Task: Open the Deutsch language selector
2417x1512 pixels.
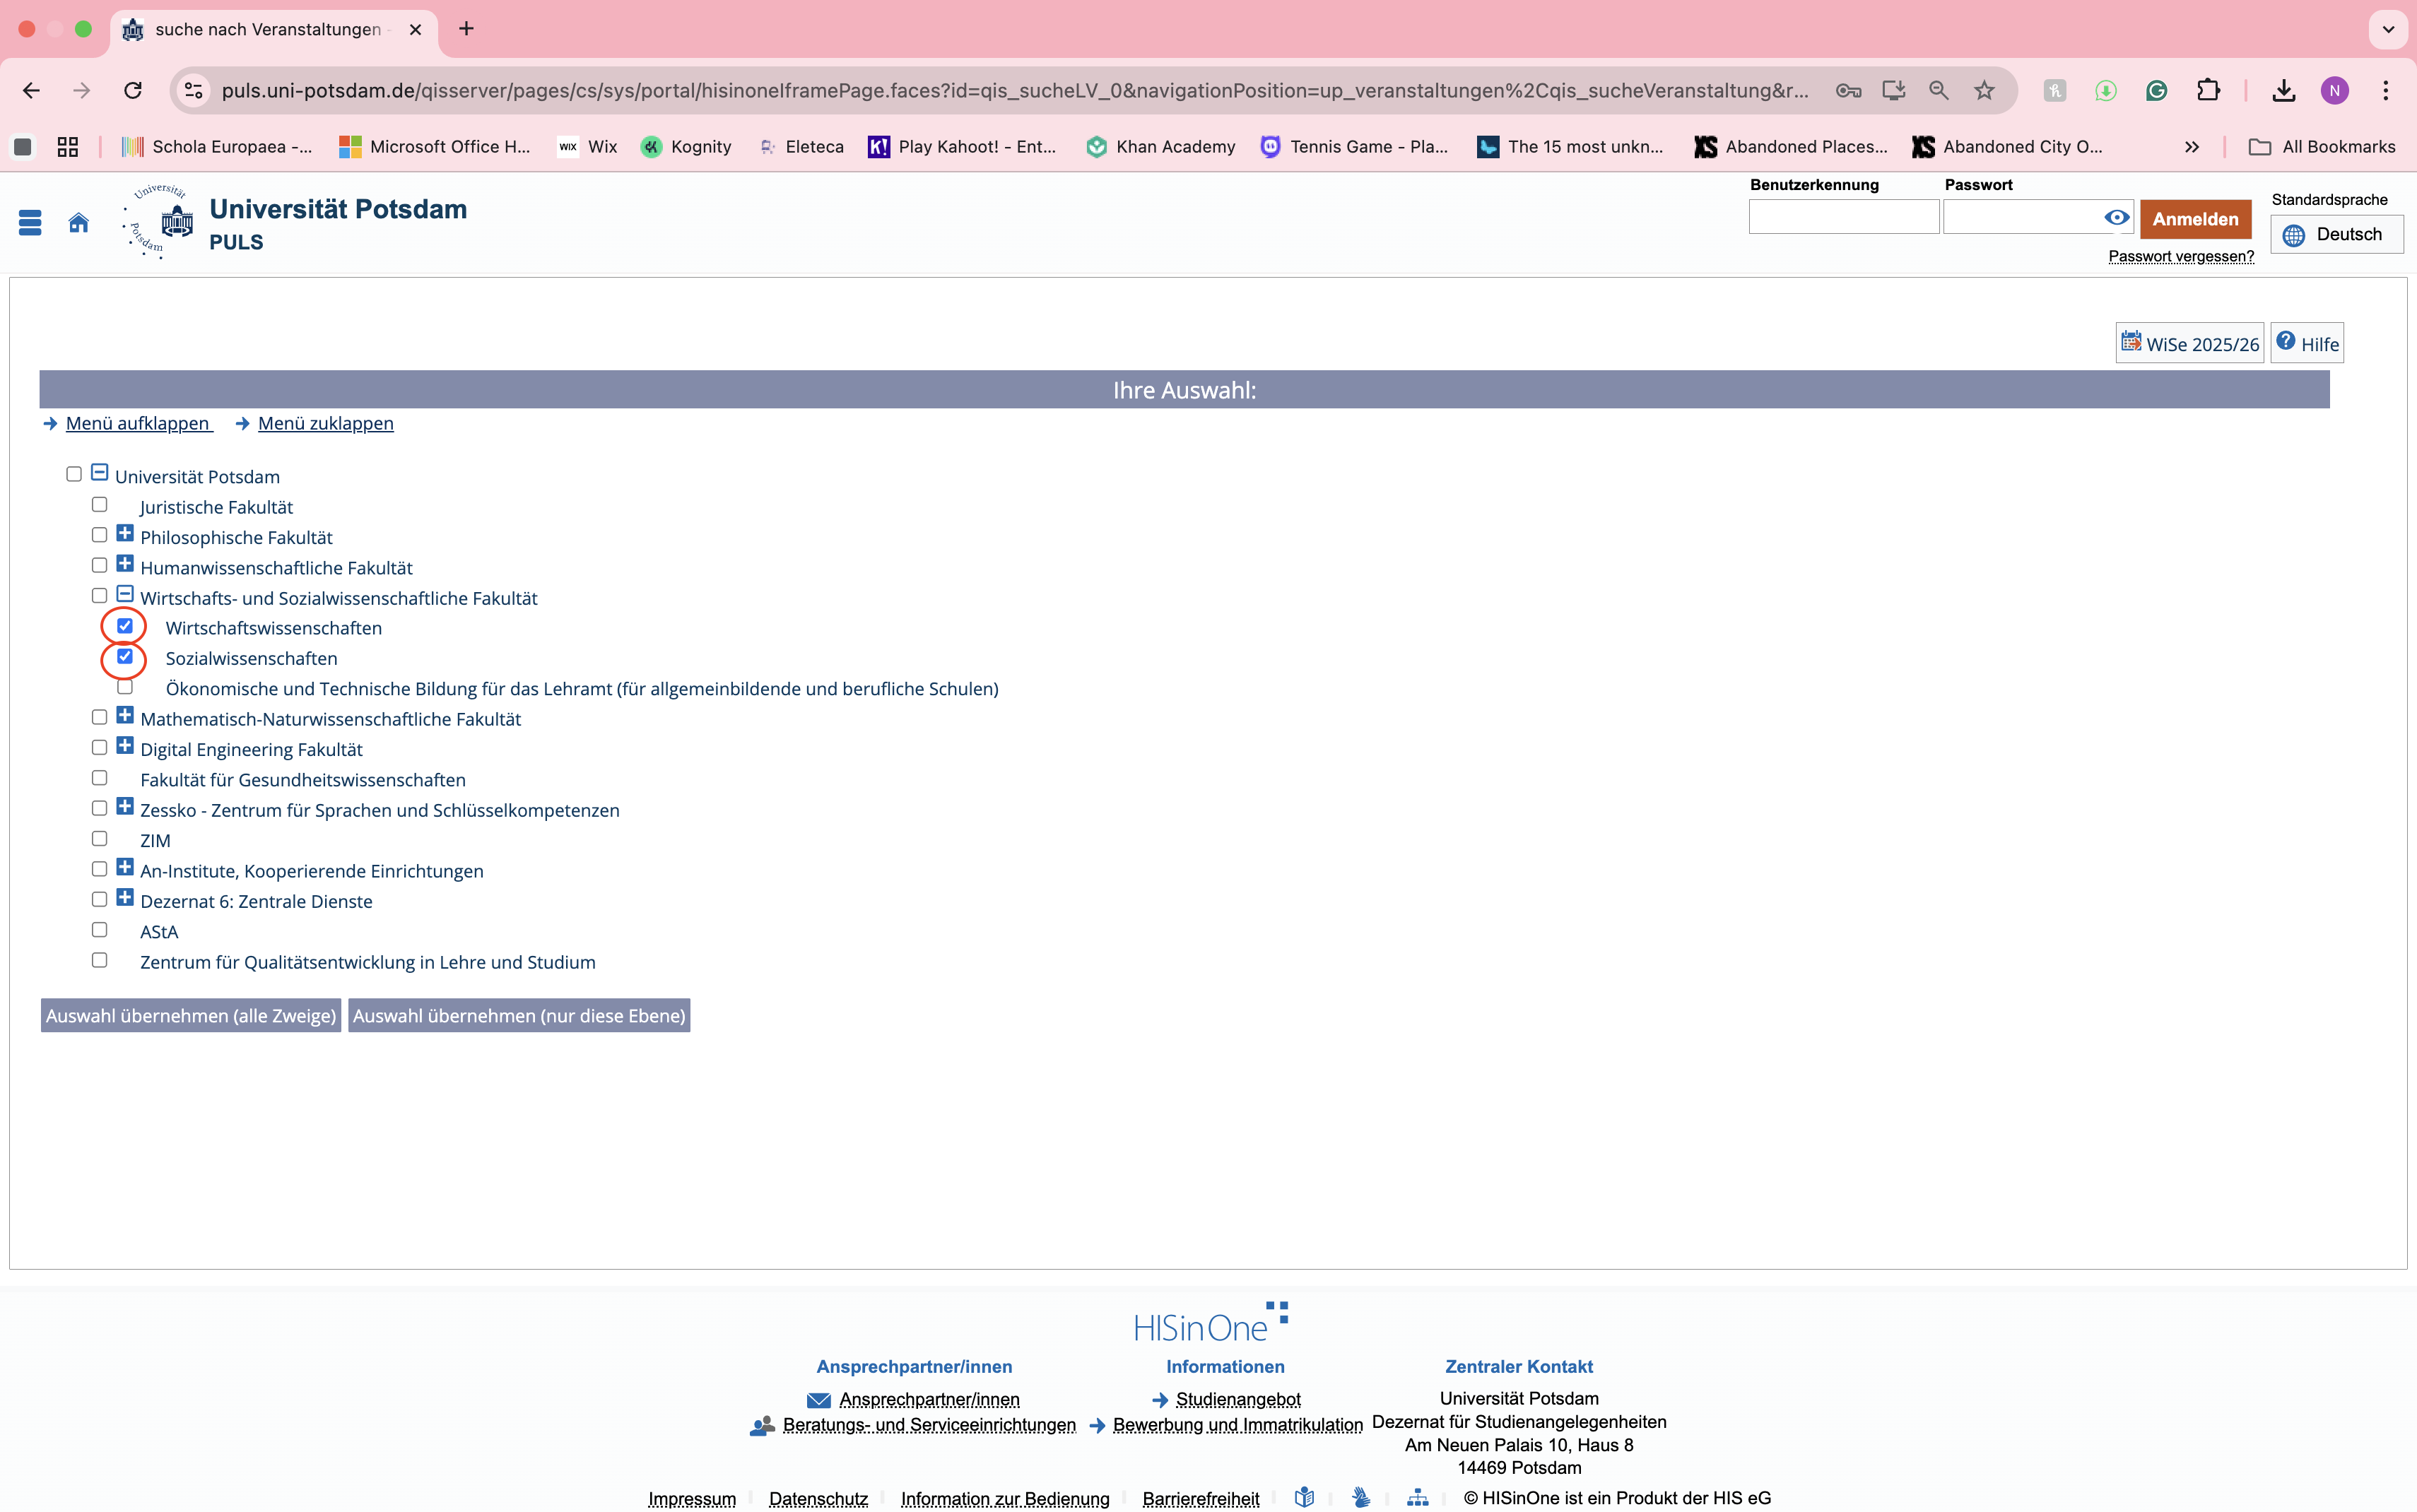Action: coord(2336,234)
